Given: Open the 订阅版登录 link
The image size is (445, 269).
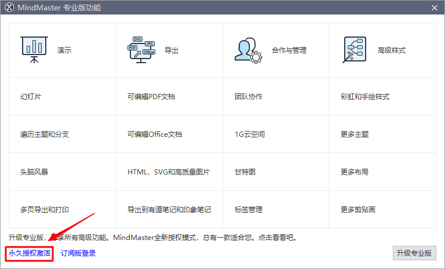Looking at the screenshot, I should tap(78, 253).
